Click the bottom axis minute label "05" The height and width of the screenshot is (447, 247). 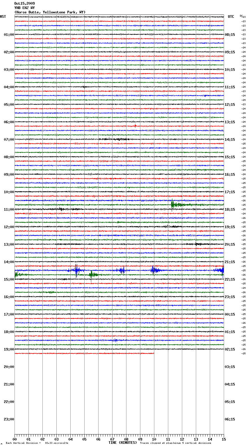pyautogui.click(x=84, y=439)
